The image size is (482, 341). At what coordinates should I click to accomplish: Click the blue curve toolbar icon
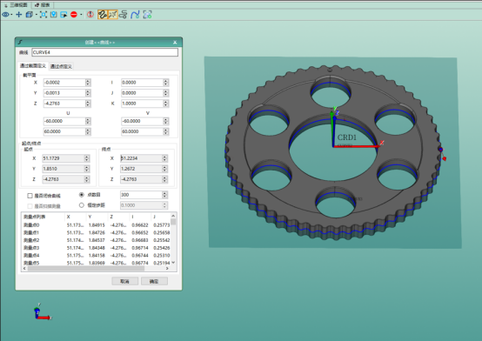(x=135, y=15)
